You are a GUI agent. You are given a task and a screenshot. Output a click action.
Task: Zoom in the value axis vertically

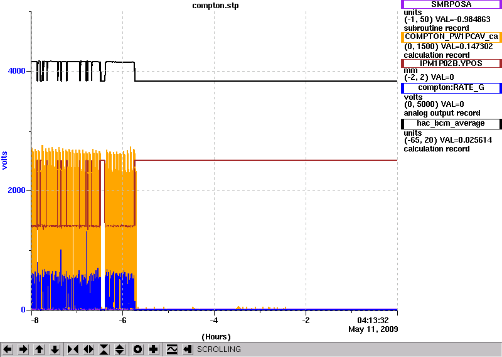click(104, 349)
